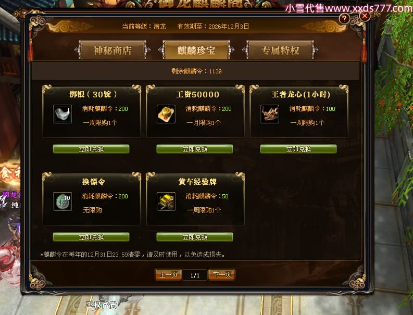Open the 专属特权 tab
This screenshot has height=315, width=413.
point(280,51)
